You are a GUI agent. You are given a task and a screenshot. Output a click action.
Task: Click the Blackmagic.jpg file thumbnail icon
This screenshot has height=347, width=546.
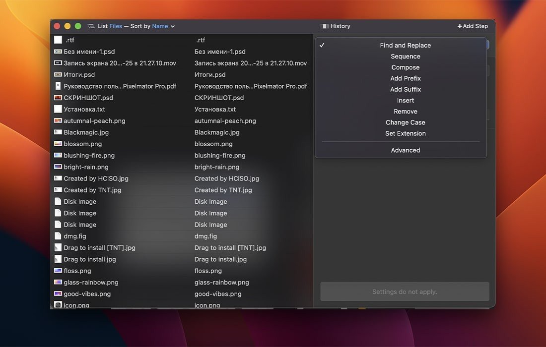(x=58, y=132)
